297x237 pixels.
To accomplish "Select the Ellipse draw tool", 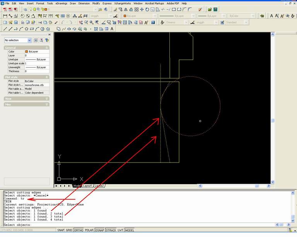I will (x=69, y=29).
